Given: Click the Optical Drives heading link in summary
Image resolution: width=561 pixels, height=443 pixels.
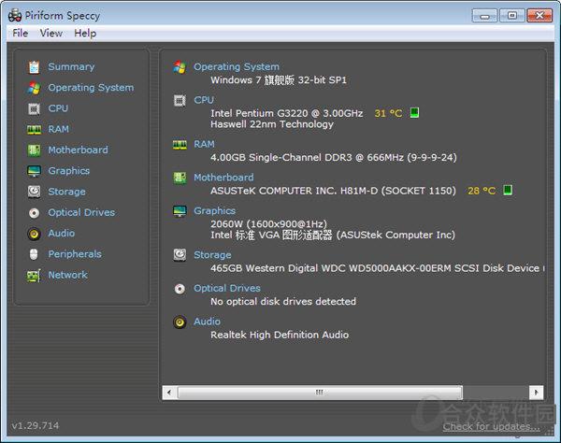Looking at the screenshot, I should pyautogui.click(x=227, y=288).
